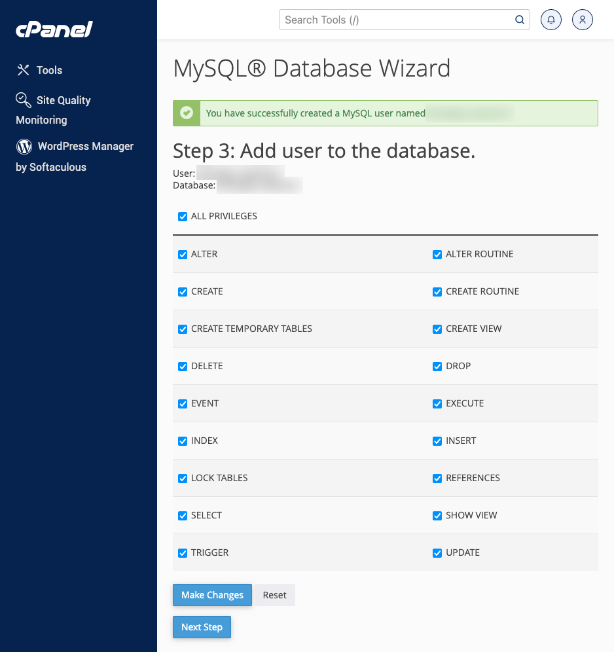Open Site Quality Monitoring in the sidebar
This screenshot has width=614, height=652.
(53, 110)
